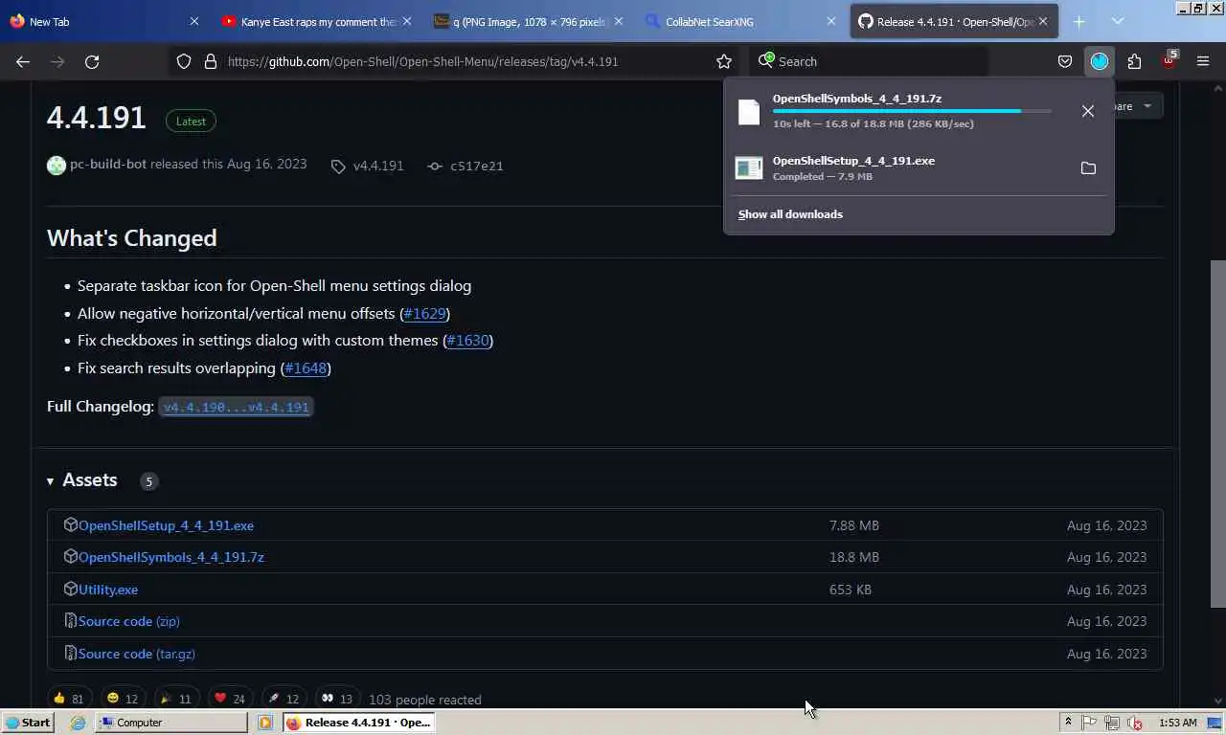
Task: Go back using the browser back arrow
Action: click(23, 61)
